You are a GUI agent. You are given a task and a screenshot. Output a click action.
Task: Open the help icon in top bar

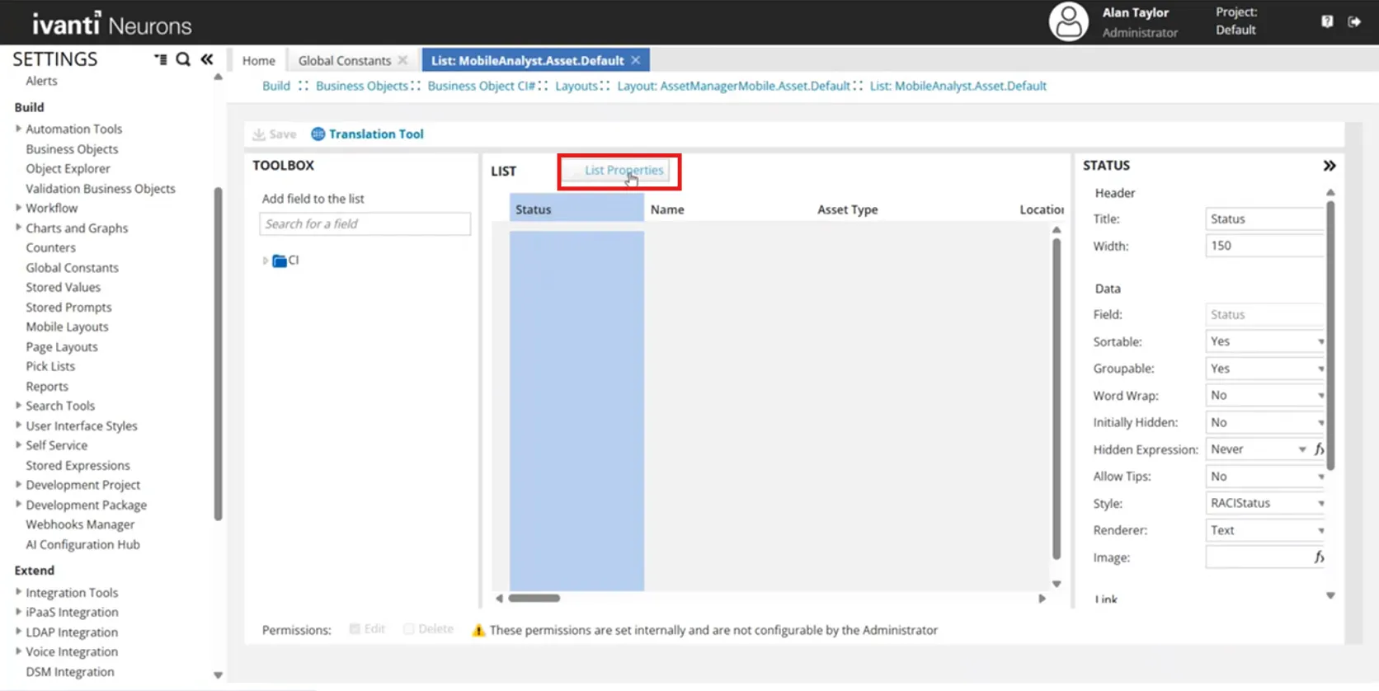pos(1327,21)
